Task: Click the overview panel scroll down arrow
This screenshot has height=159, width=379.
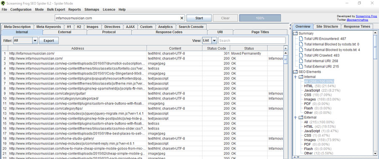Action: [375, 154]
